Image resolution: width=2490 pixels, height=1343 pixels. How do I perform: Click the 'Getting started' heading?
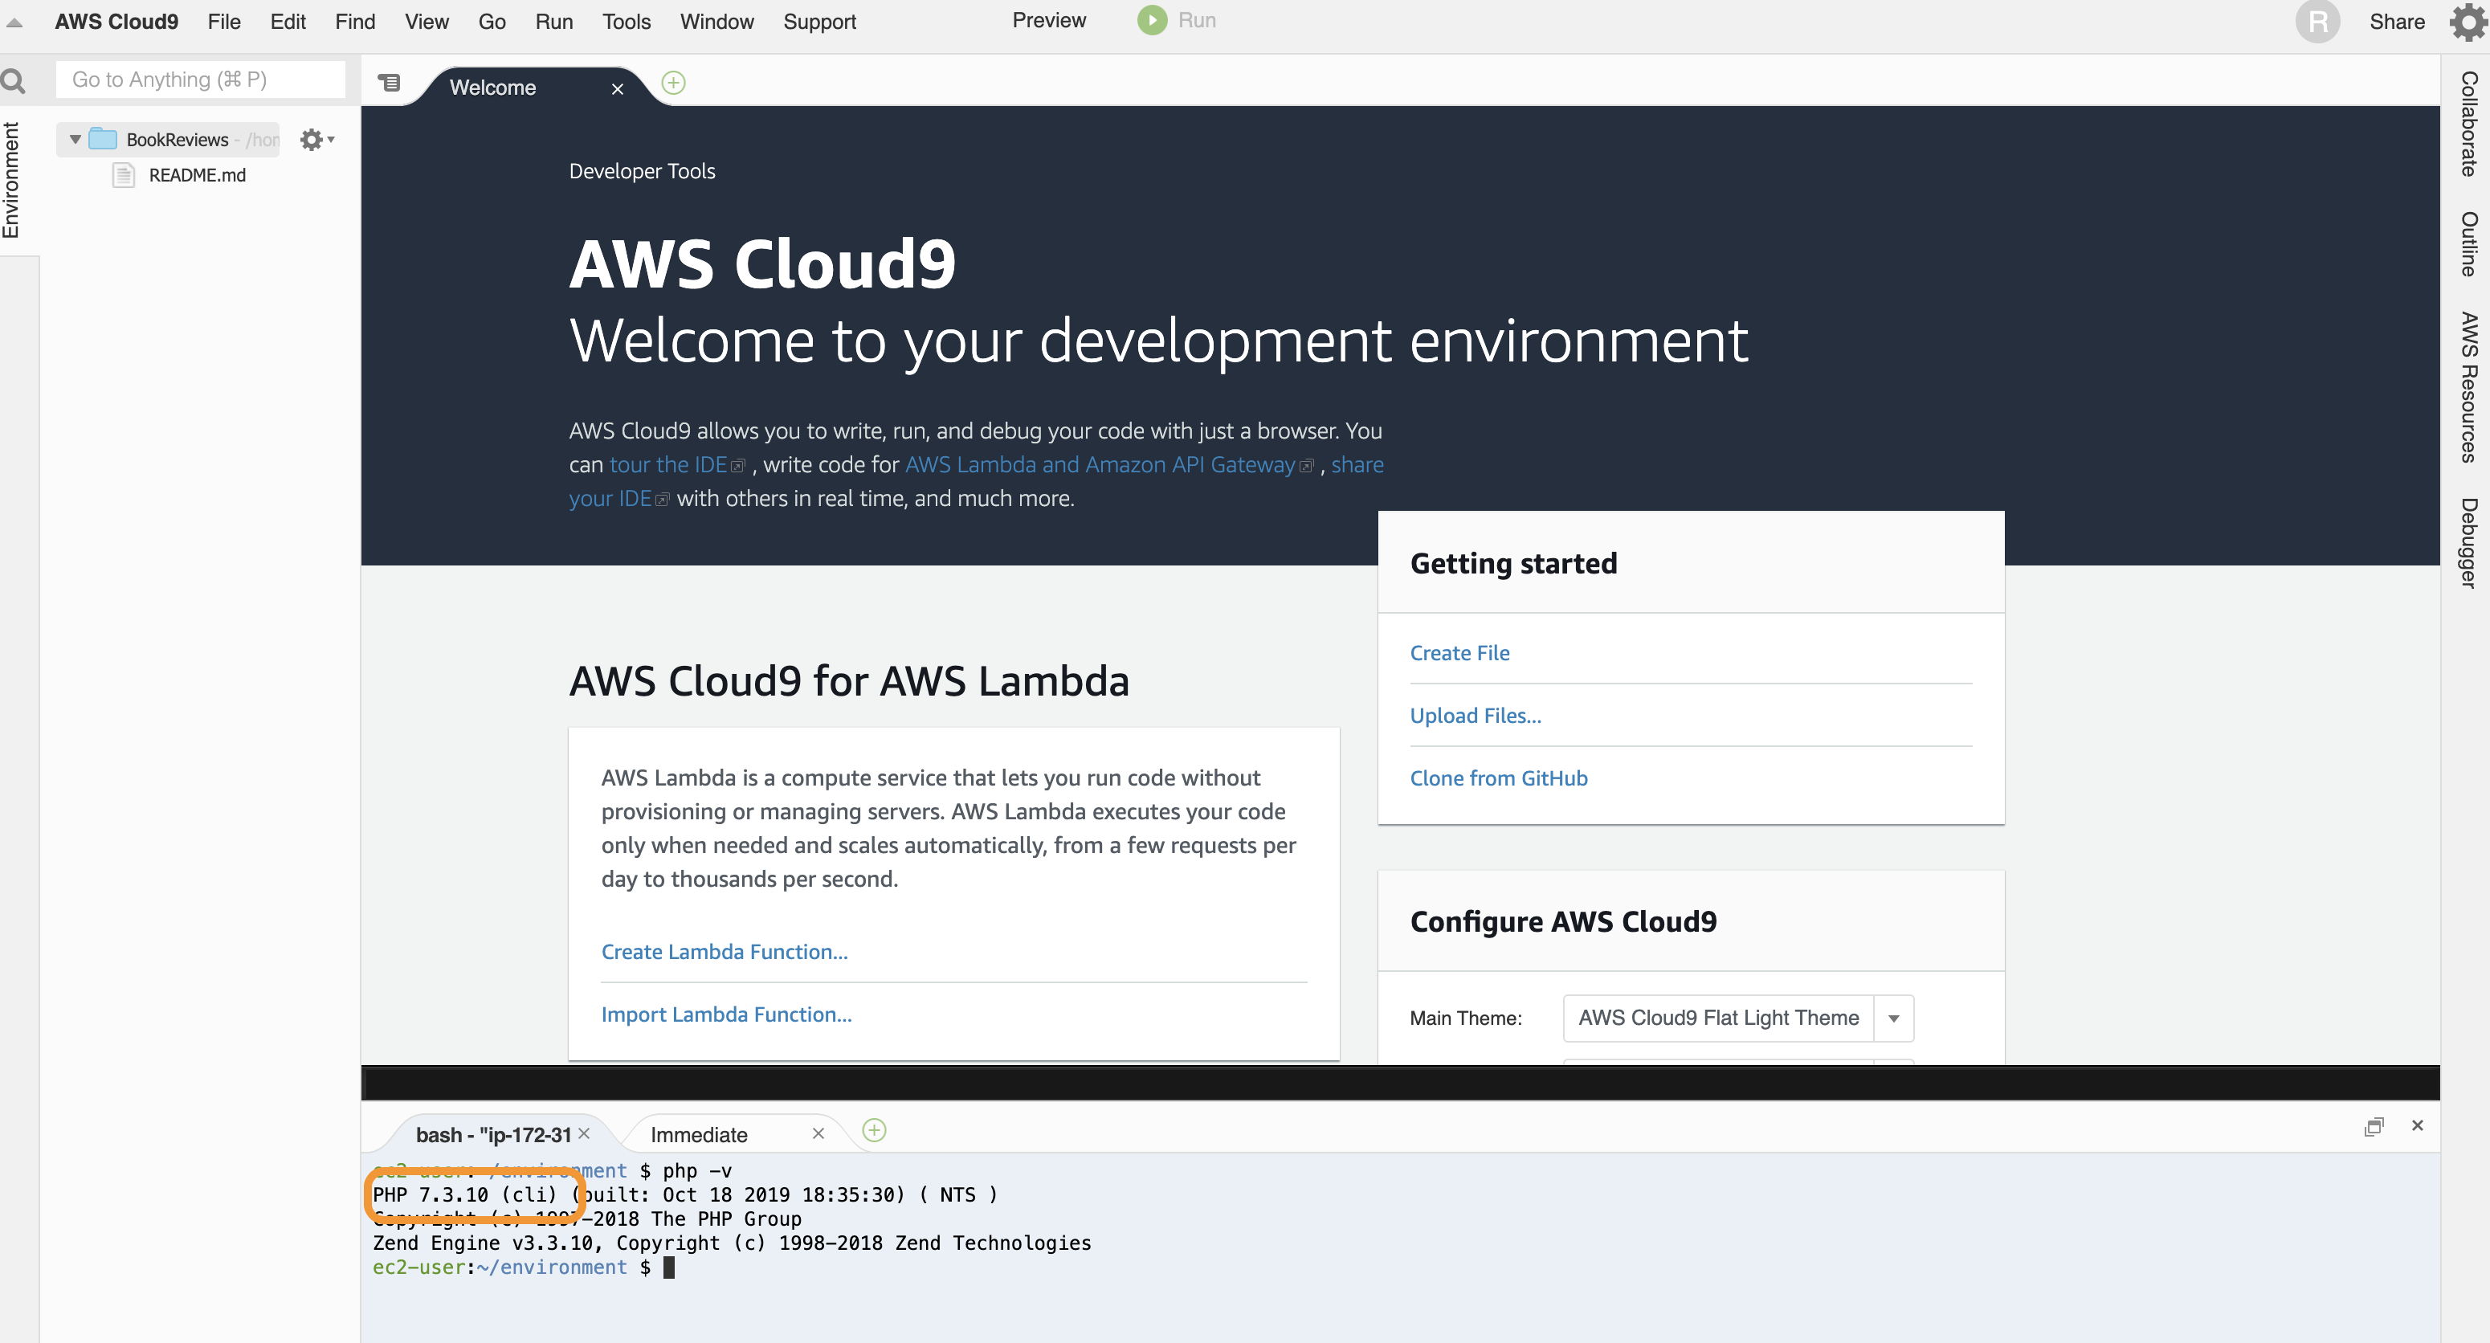[x=1512, y=564]
